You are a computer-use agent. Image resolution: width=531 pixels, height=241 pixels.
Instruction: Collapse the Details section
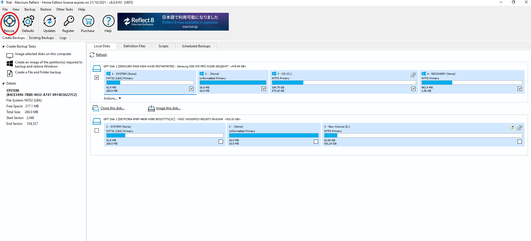3,83
